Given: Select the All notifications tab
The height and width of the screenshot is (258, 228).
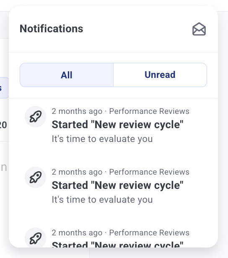Looking at the screenshot, I should tap(67, 75).
